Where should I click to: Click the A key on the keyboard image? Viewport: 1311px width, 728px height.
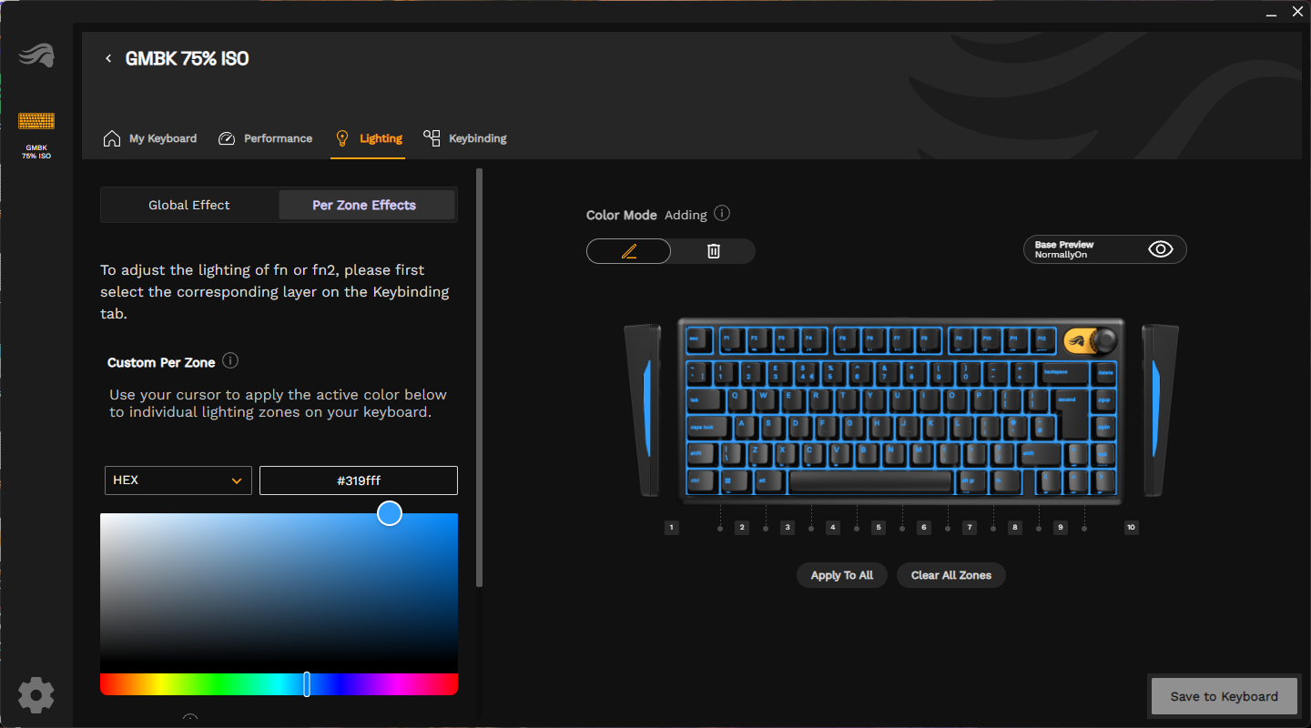(x=745, y=427)
